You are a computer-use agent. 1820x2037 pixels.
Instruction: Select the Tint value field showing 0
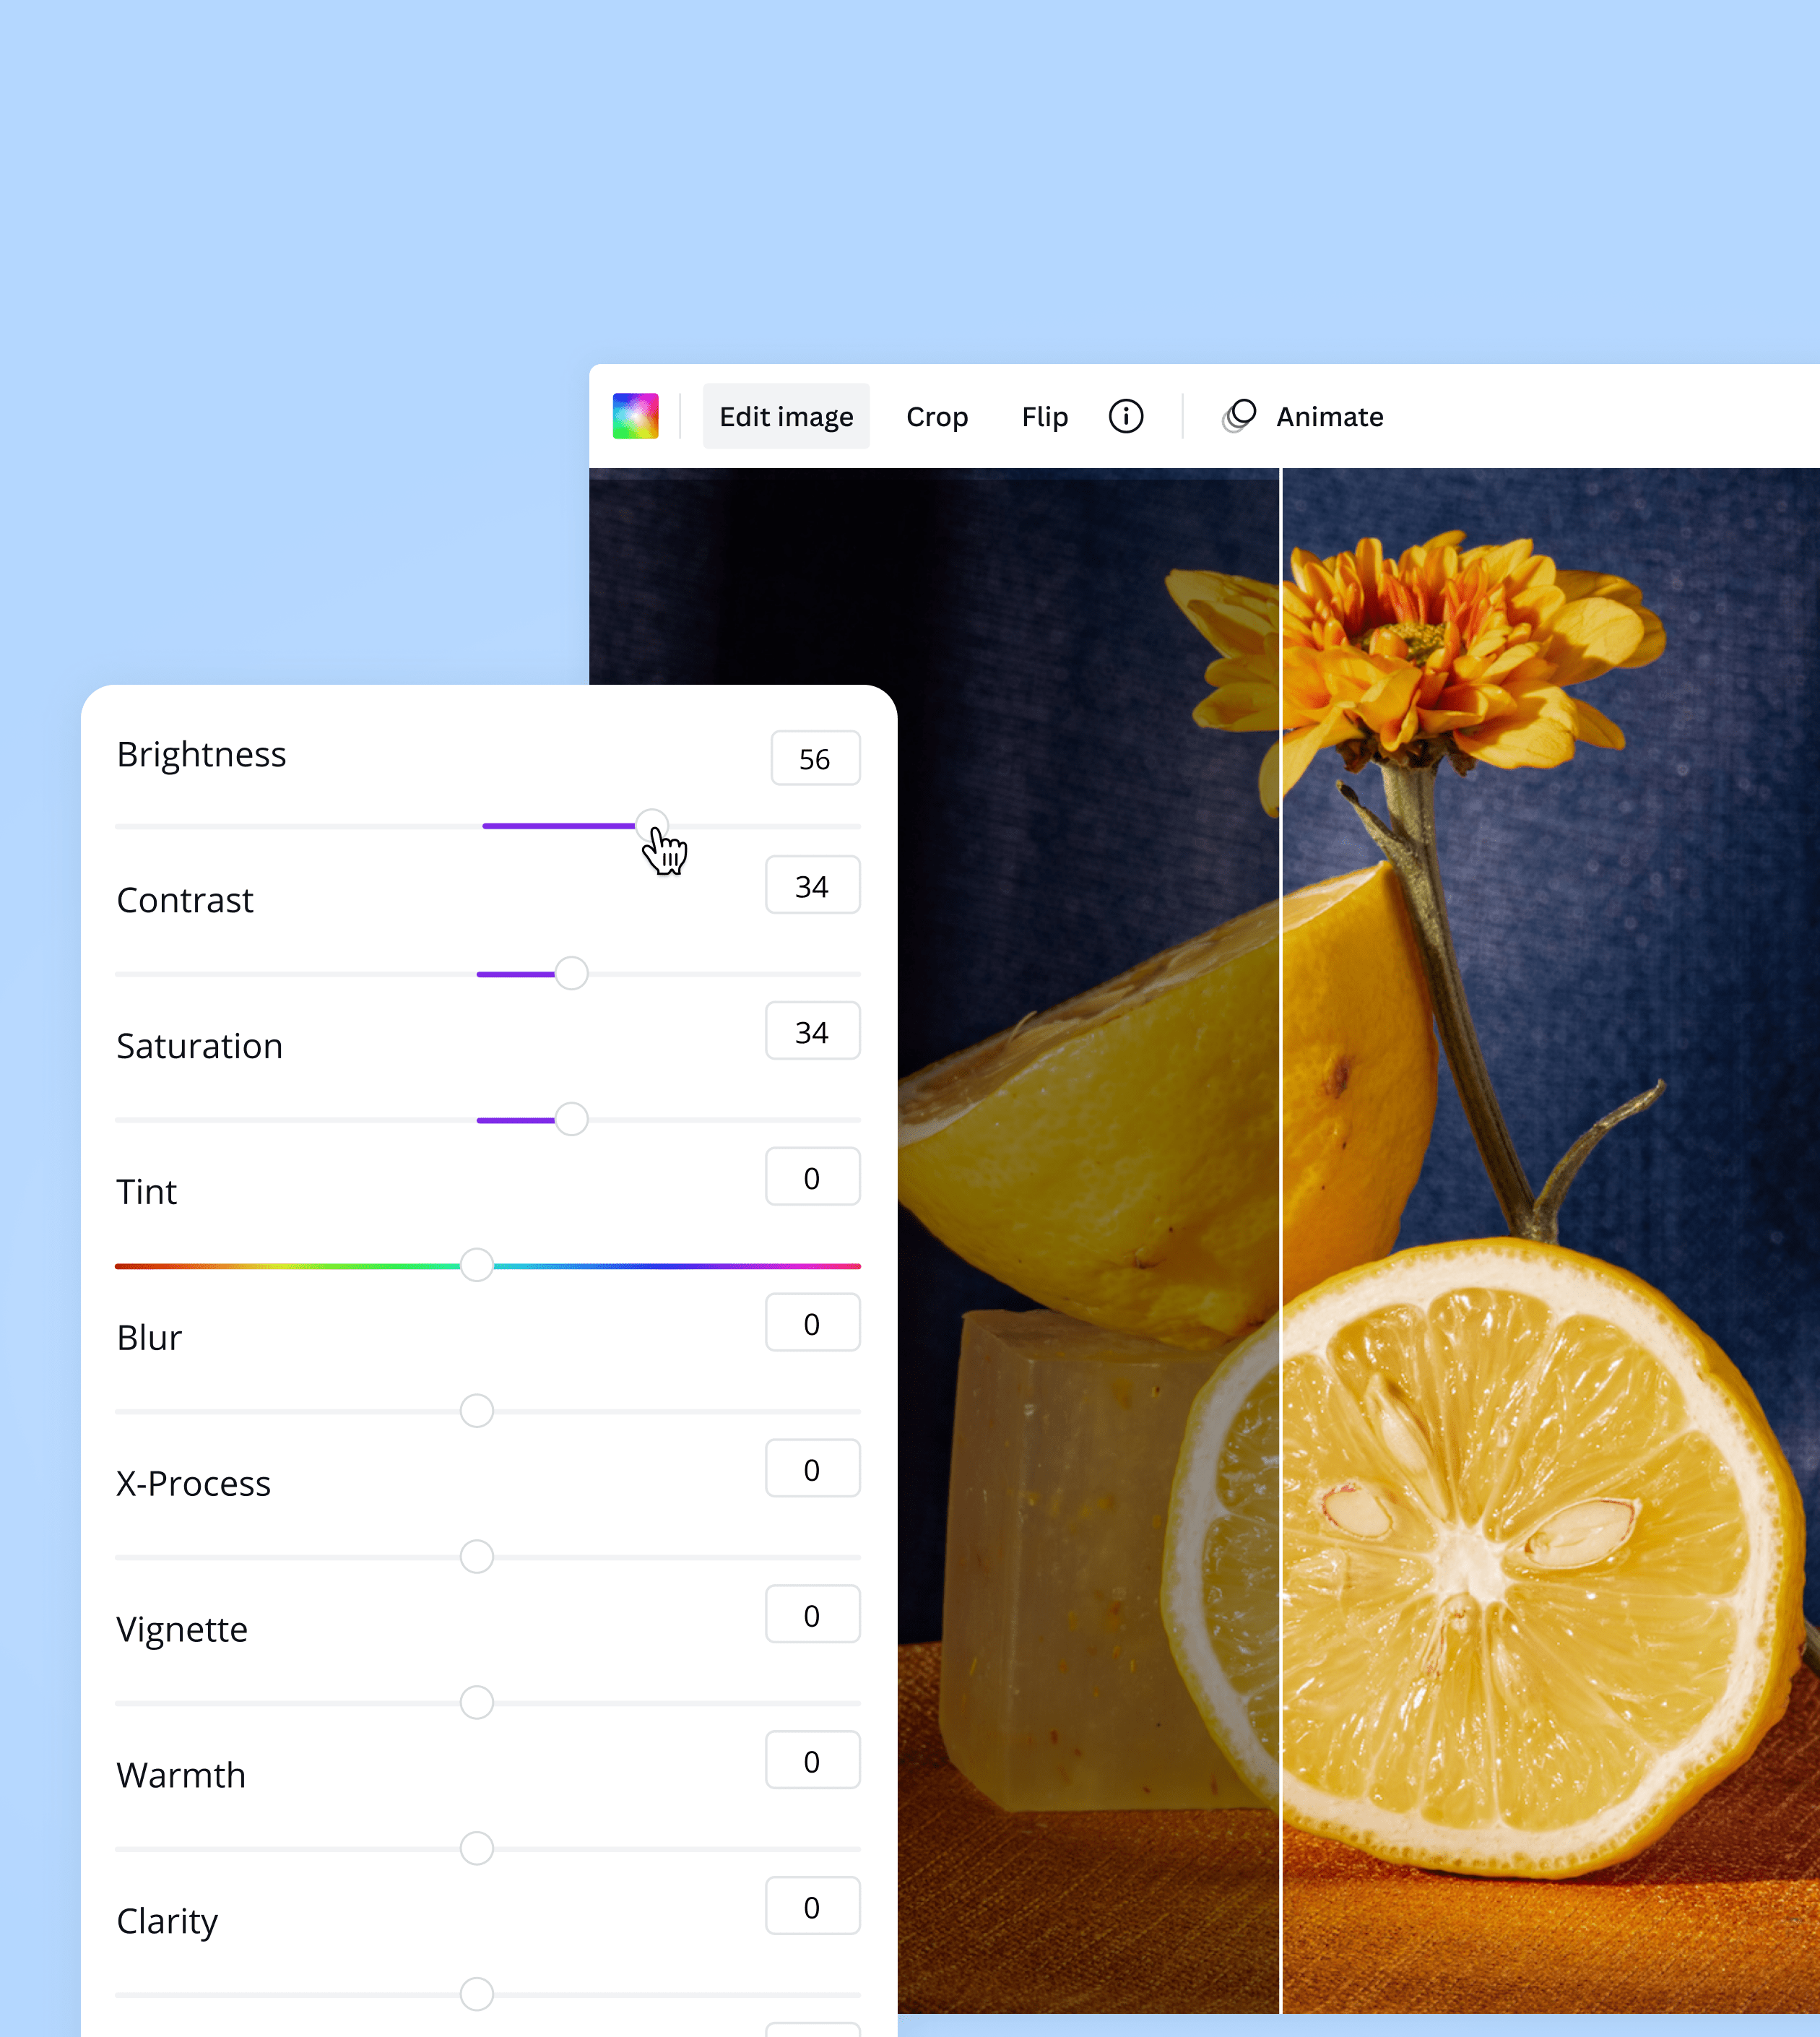pyautogui.click(x=812, y=1177)
